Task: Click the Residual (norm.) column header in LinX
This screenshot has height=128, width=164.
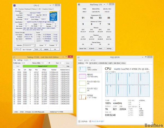Action: pyautogui.click(x=65, y=70)
